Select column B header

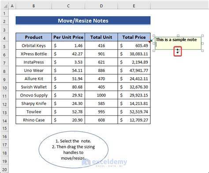pyautogui.click(x=34, y=6)
